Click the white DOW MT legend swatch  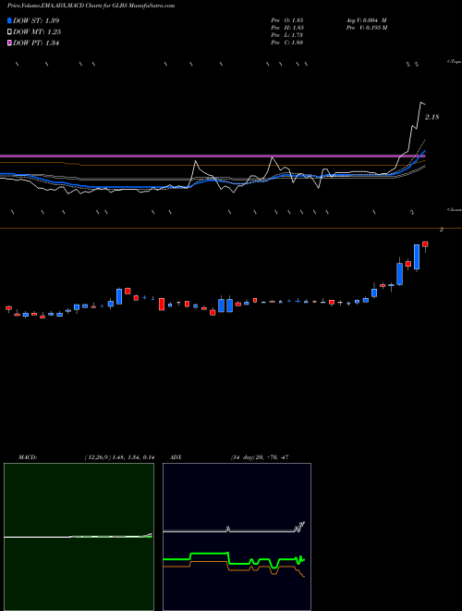click(x=10, y=32)
